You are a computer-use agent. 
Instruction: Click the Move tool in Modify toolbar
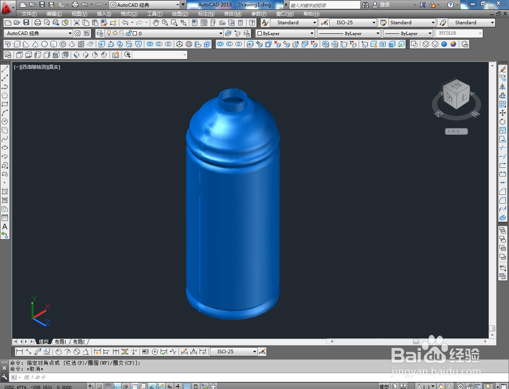[x=503, y=113]
